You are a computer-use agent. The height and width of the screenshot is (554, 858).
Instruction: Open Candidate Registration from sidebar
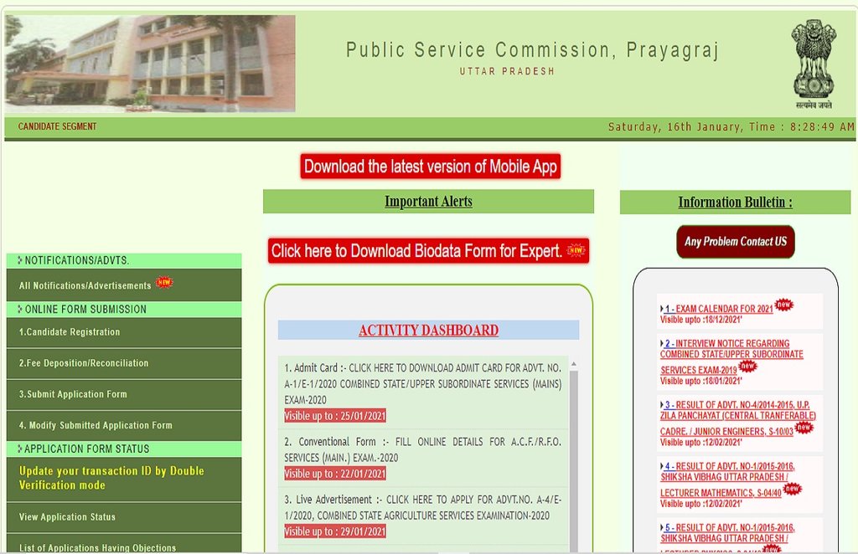point(70,332)
